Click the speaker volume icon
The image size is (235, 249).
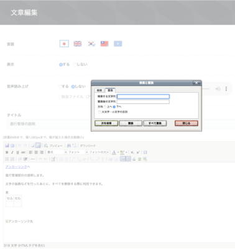pyautogui.click(x=218, y=89)
